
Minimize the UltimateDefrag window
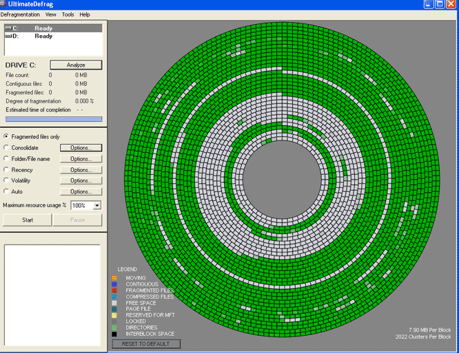[x=429, y=4]
